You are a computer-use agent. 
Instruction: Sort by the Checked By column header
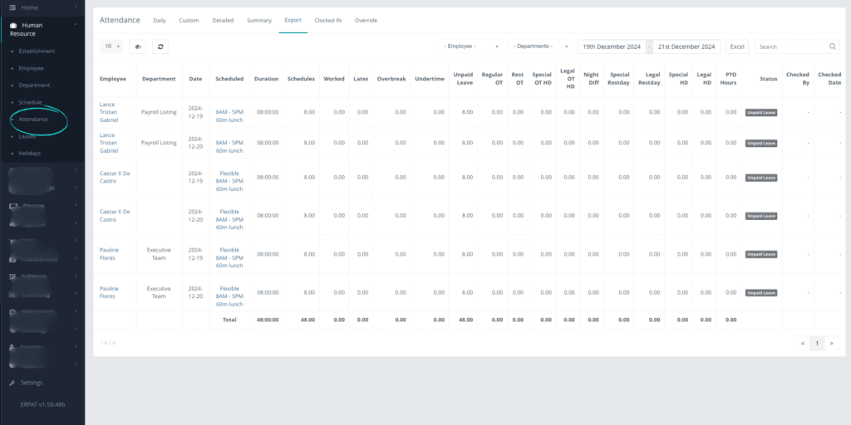click(797, 79)
